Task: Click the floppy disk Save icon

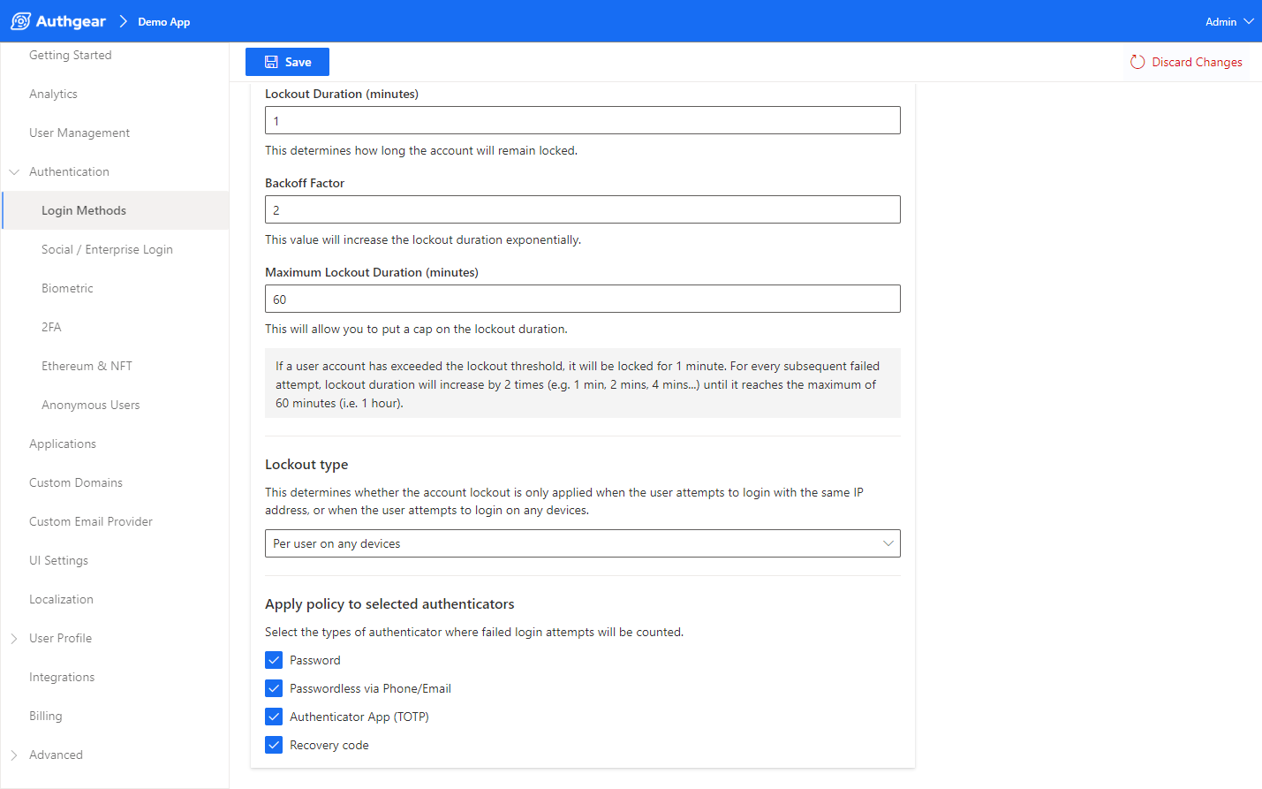Action: [271, 62]
